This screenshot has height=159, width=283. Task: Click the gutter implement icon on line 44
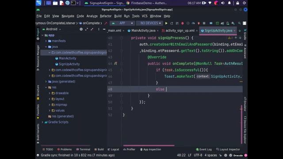115,64
